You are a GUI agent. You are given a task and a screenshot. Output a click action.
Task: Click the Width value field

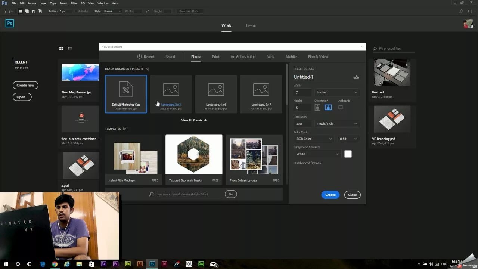tap(302, 92)
